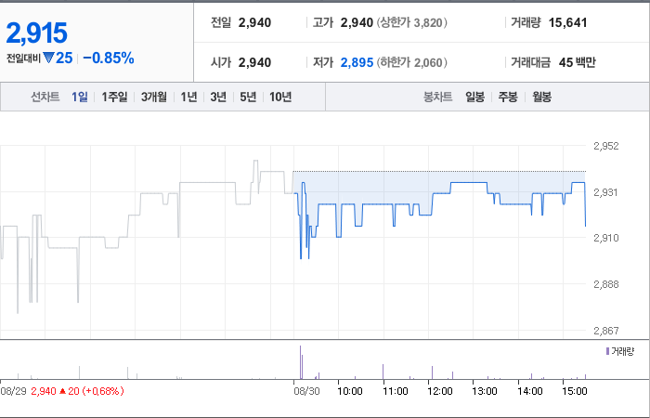Click the 10:00 time marker
Image resolution: width=650 pixels, height=418 pixels.
[350, 391]
